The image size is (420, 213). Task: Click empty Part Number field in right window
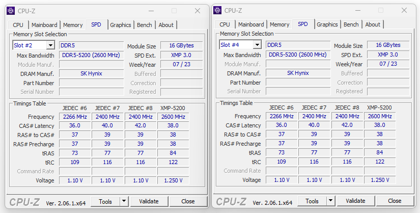pyautogui.click(x=298, y=83)
